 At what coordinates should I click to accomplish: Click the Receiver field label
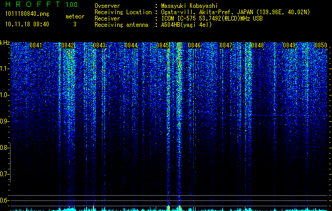pyautogui.click(x=107, y=18)
